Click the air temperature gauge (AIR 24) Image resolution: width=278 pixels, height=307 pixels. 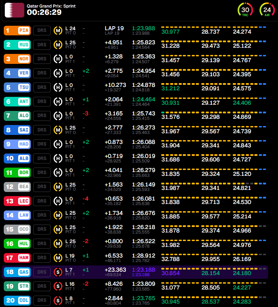click(x=267, y=9)
